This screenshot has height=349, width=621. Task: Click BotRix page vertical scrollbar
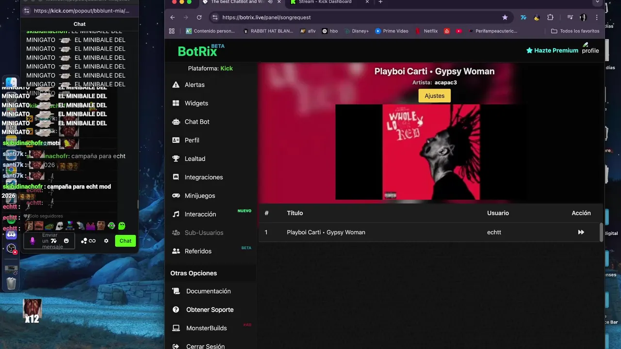[x=602, y=232]
